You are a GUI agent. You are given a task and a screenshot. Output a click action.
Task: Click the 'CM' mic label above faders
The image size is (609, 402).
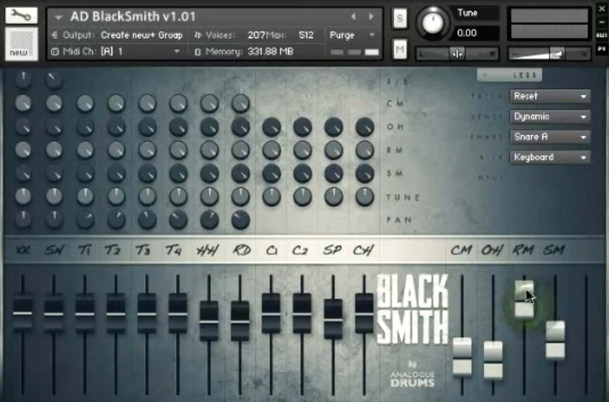pos(461,250)
